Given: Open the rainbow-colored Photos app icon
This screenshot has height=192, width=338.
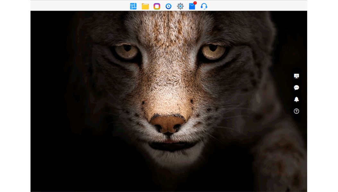Looking at the screenshot, I should pyautogui.click(x=157, y=6).
